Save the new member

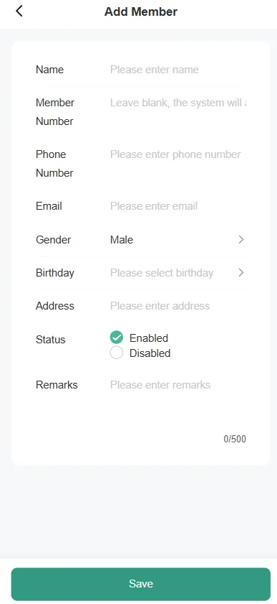click(x=141, y=584)
